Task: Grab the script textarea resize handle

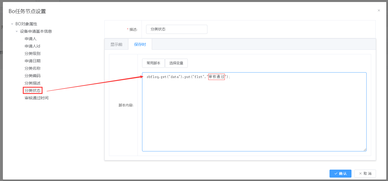Action: tap(365, 149)
